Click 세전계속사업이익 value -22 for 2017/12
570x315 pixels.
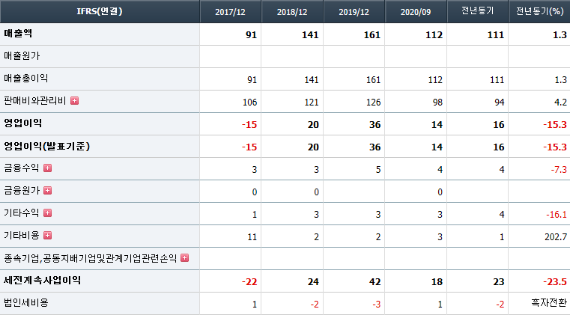[249, 282]
